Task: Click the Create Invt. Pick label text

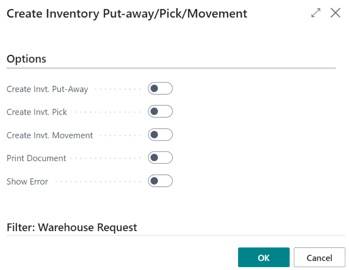Action: tap(36, 112)
